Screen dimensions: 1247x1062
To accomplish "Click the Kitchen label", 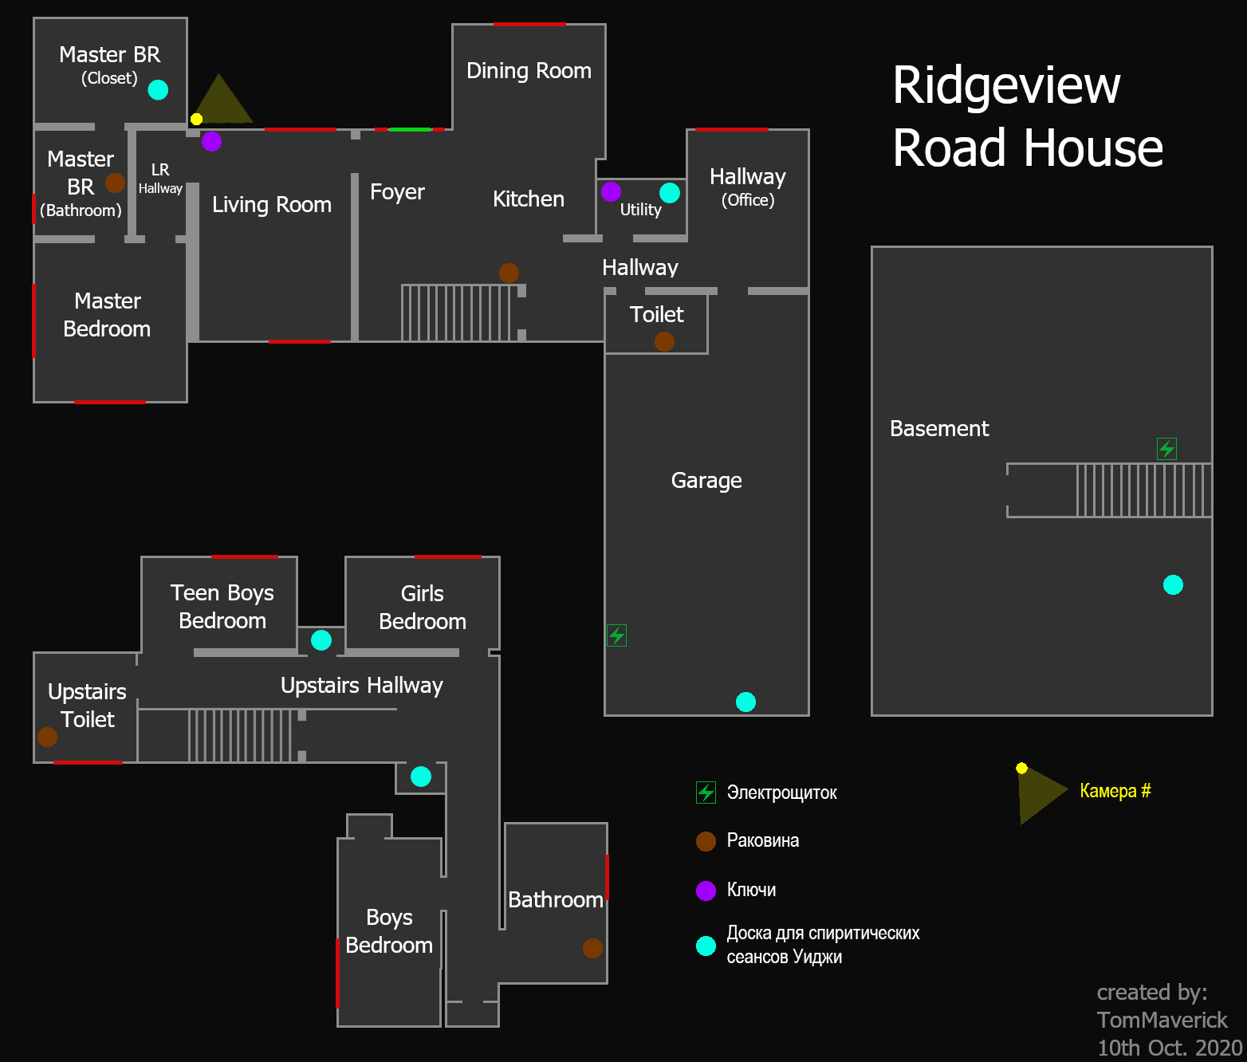I will click(529, 199).
